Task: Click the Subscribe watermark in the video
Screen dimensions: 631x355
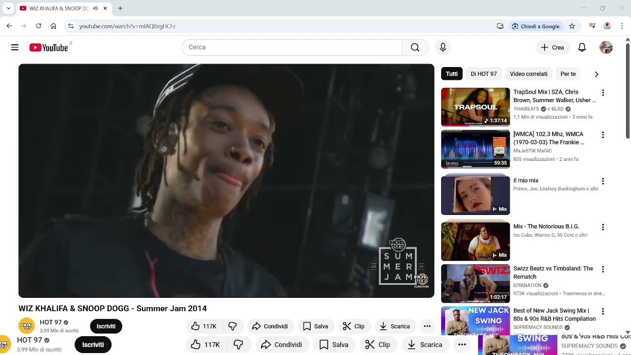Action: 421,281
